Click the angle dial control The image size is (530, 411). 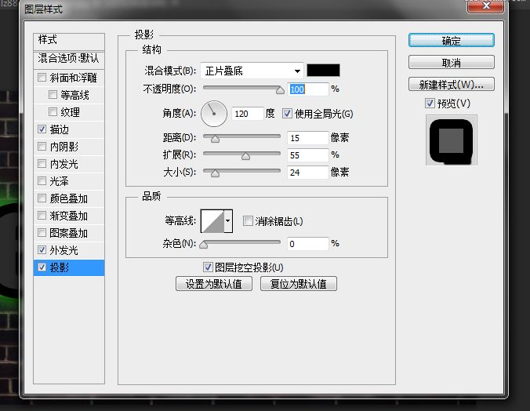[x=214, y=114]
